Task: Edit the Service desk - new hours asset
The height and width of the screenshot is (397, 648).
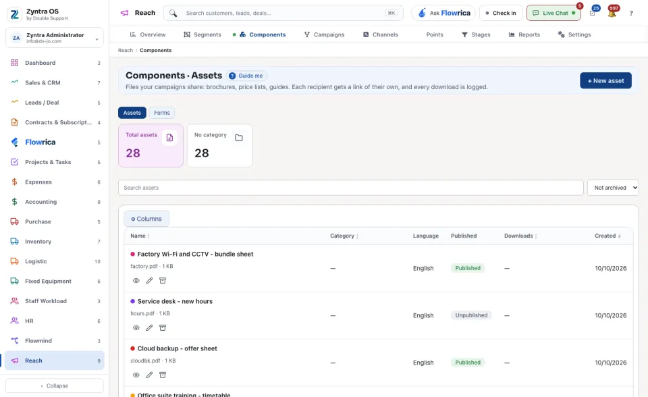Action: click(x=149, y=327)
